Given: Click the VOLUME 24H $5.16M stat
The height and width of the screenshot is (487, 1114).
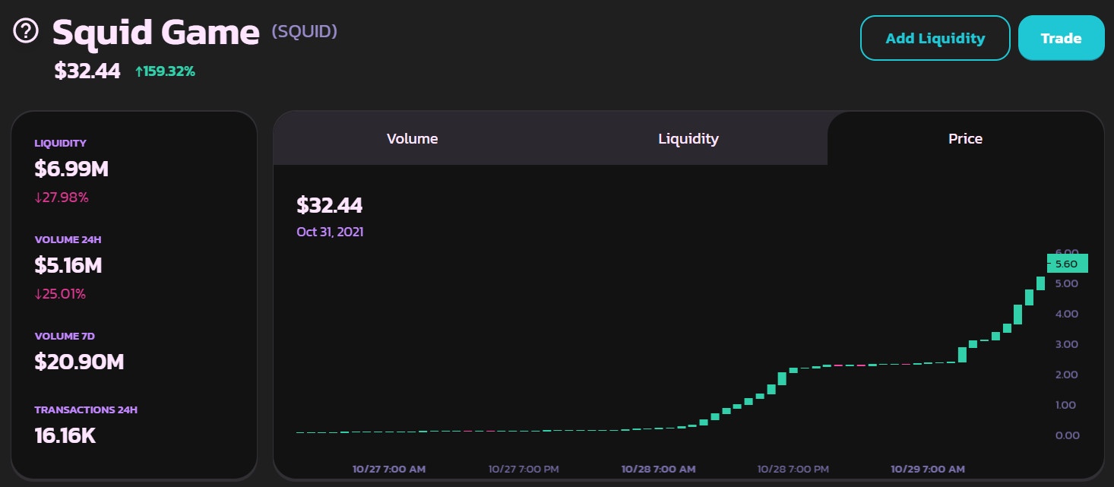Looking at the screenshot, I should (69, 265).
